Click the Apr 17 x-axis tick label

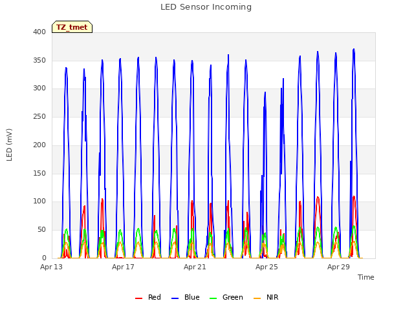[123, 267]
